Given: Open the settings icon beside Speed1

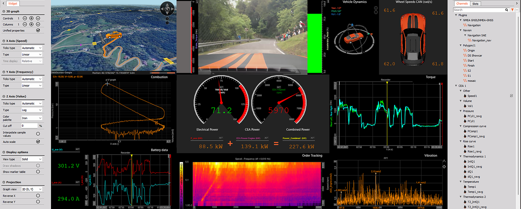Looking at the screenshot, I should pyautogui.click(x=511, y=96).
